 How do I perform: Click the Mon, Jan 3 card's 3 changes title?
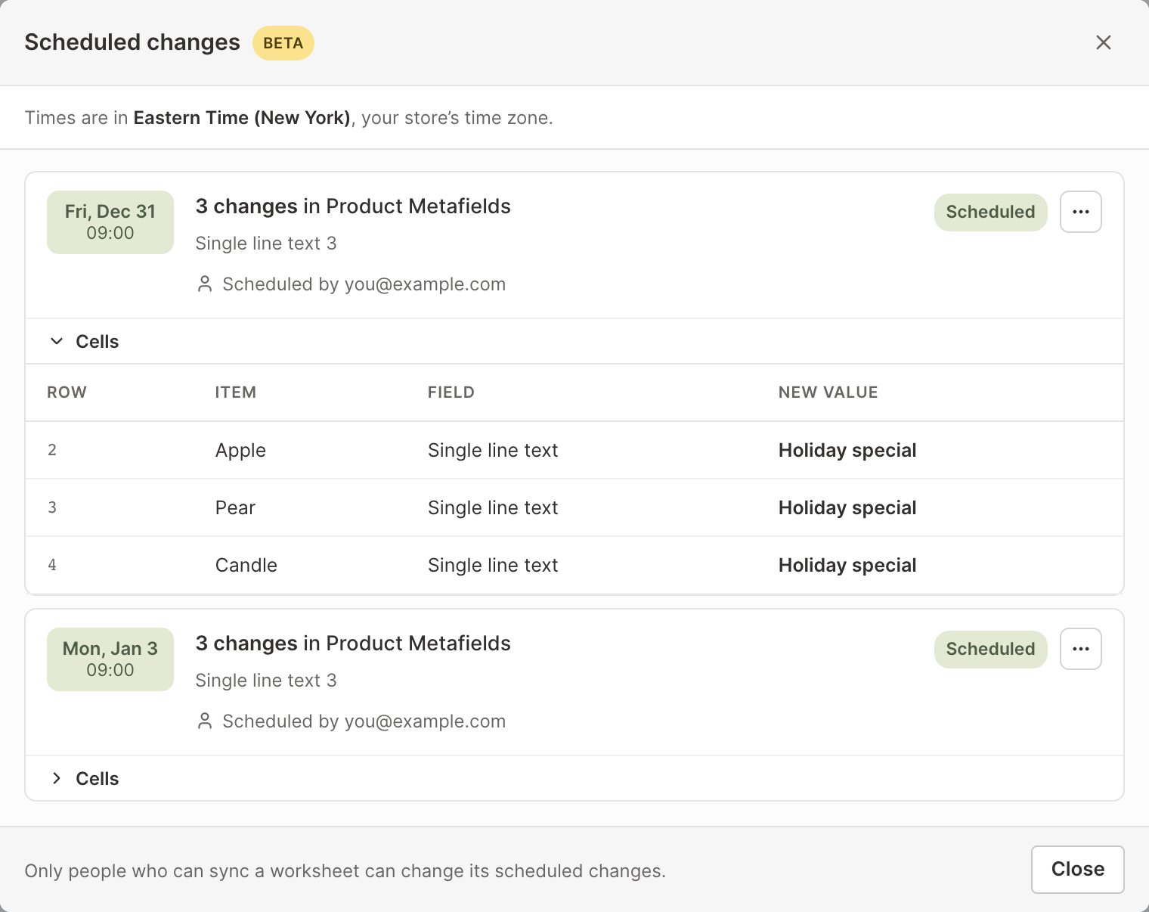pyautogui.click(x=353, y=644)
